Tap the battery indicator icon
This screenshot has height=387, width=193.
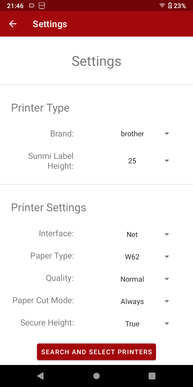tap(170, 6)
